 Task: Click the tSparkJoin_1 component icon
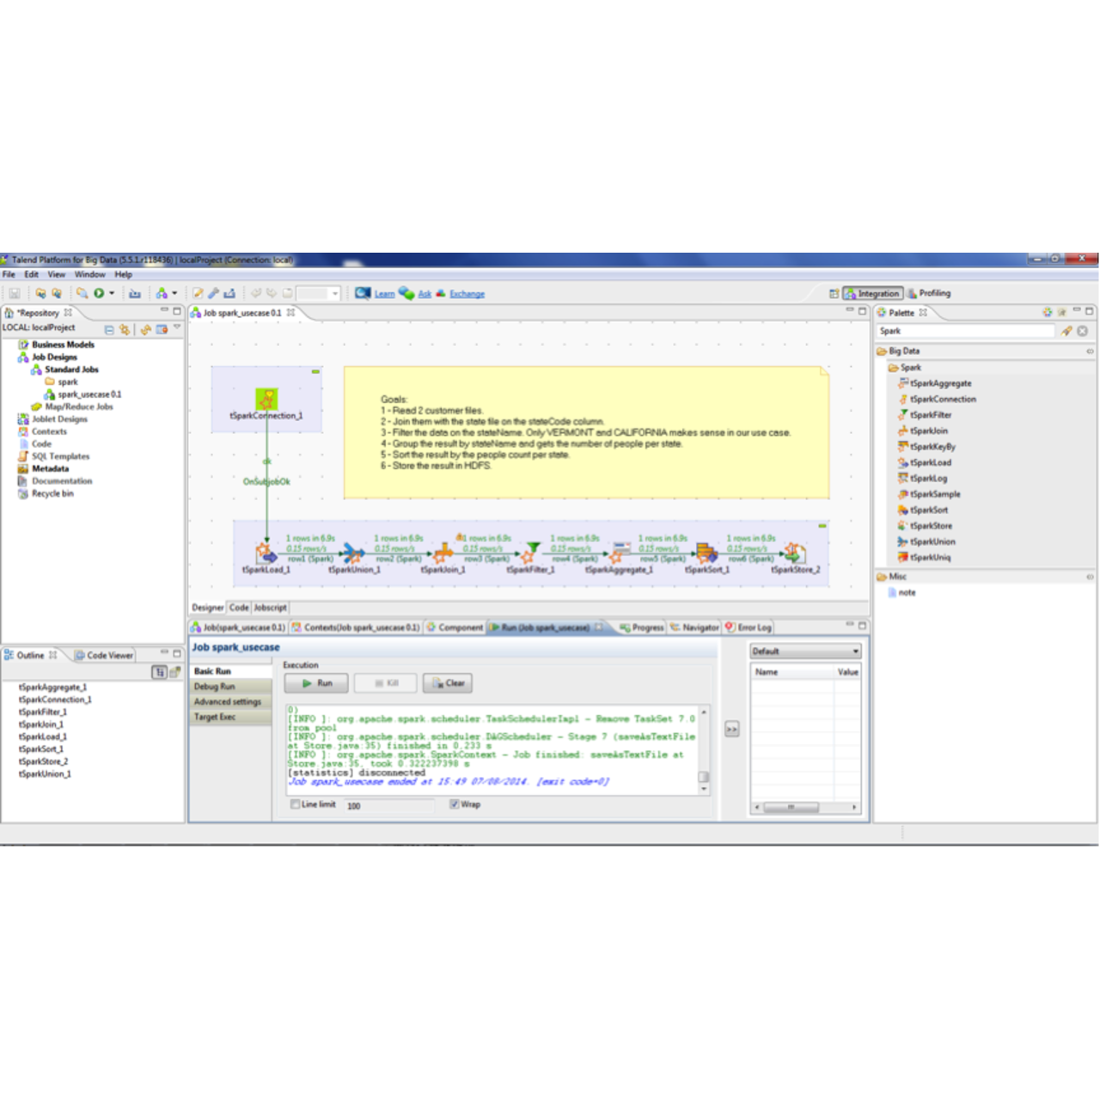point(443,553)
